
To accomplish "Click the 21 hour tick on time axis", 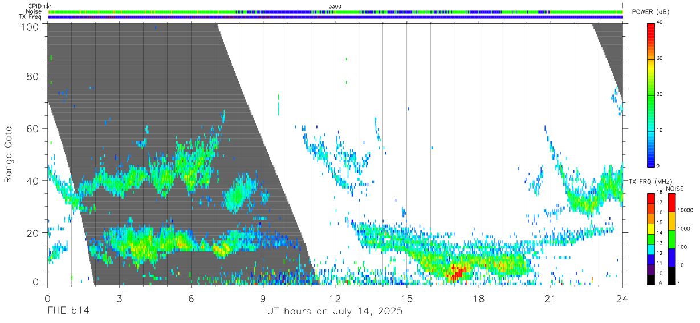I will (x=550, y=299).
